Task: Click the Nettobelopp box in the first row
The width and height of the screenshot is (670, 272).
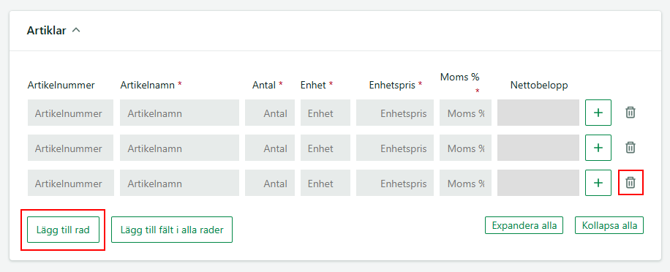Action: click(x=538, y=113)
